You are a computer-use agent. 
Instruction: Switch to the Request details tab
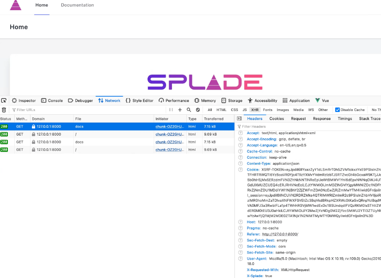[x=298, y=118]
